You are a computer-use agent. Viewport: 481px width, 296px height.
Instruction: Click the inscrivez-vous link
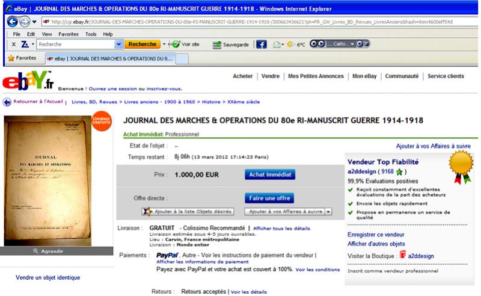[164, 88]
